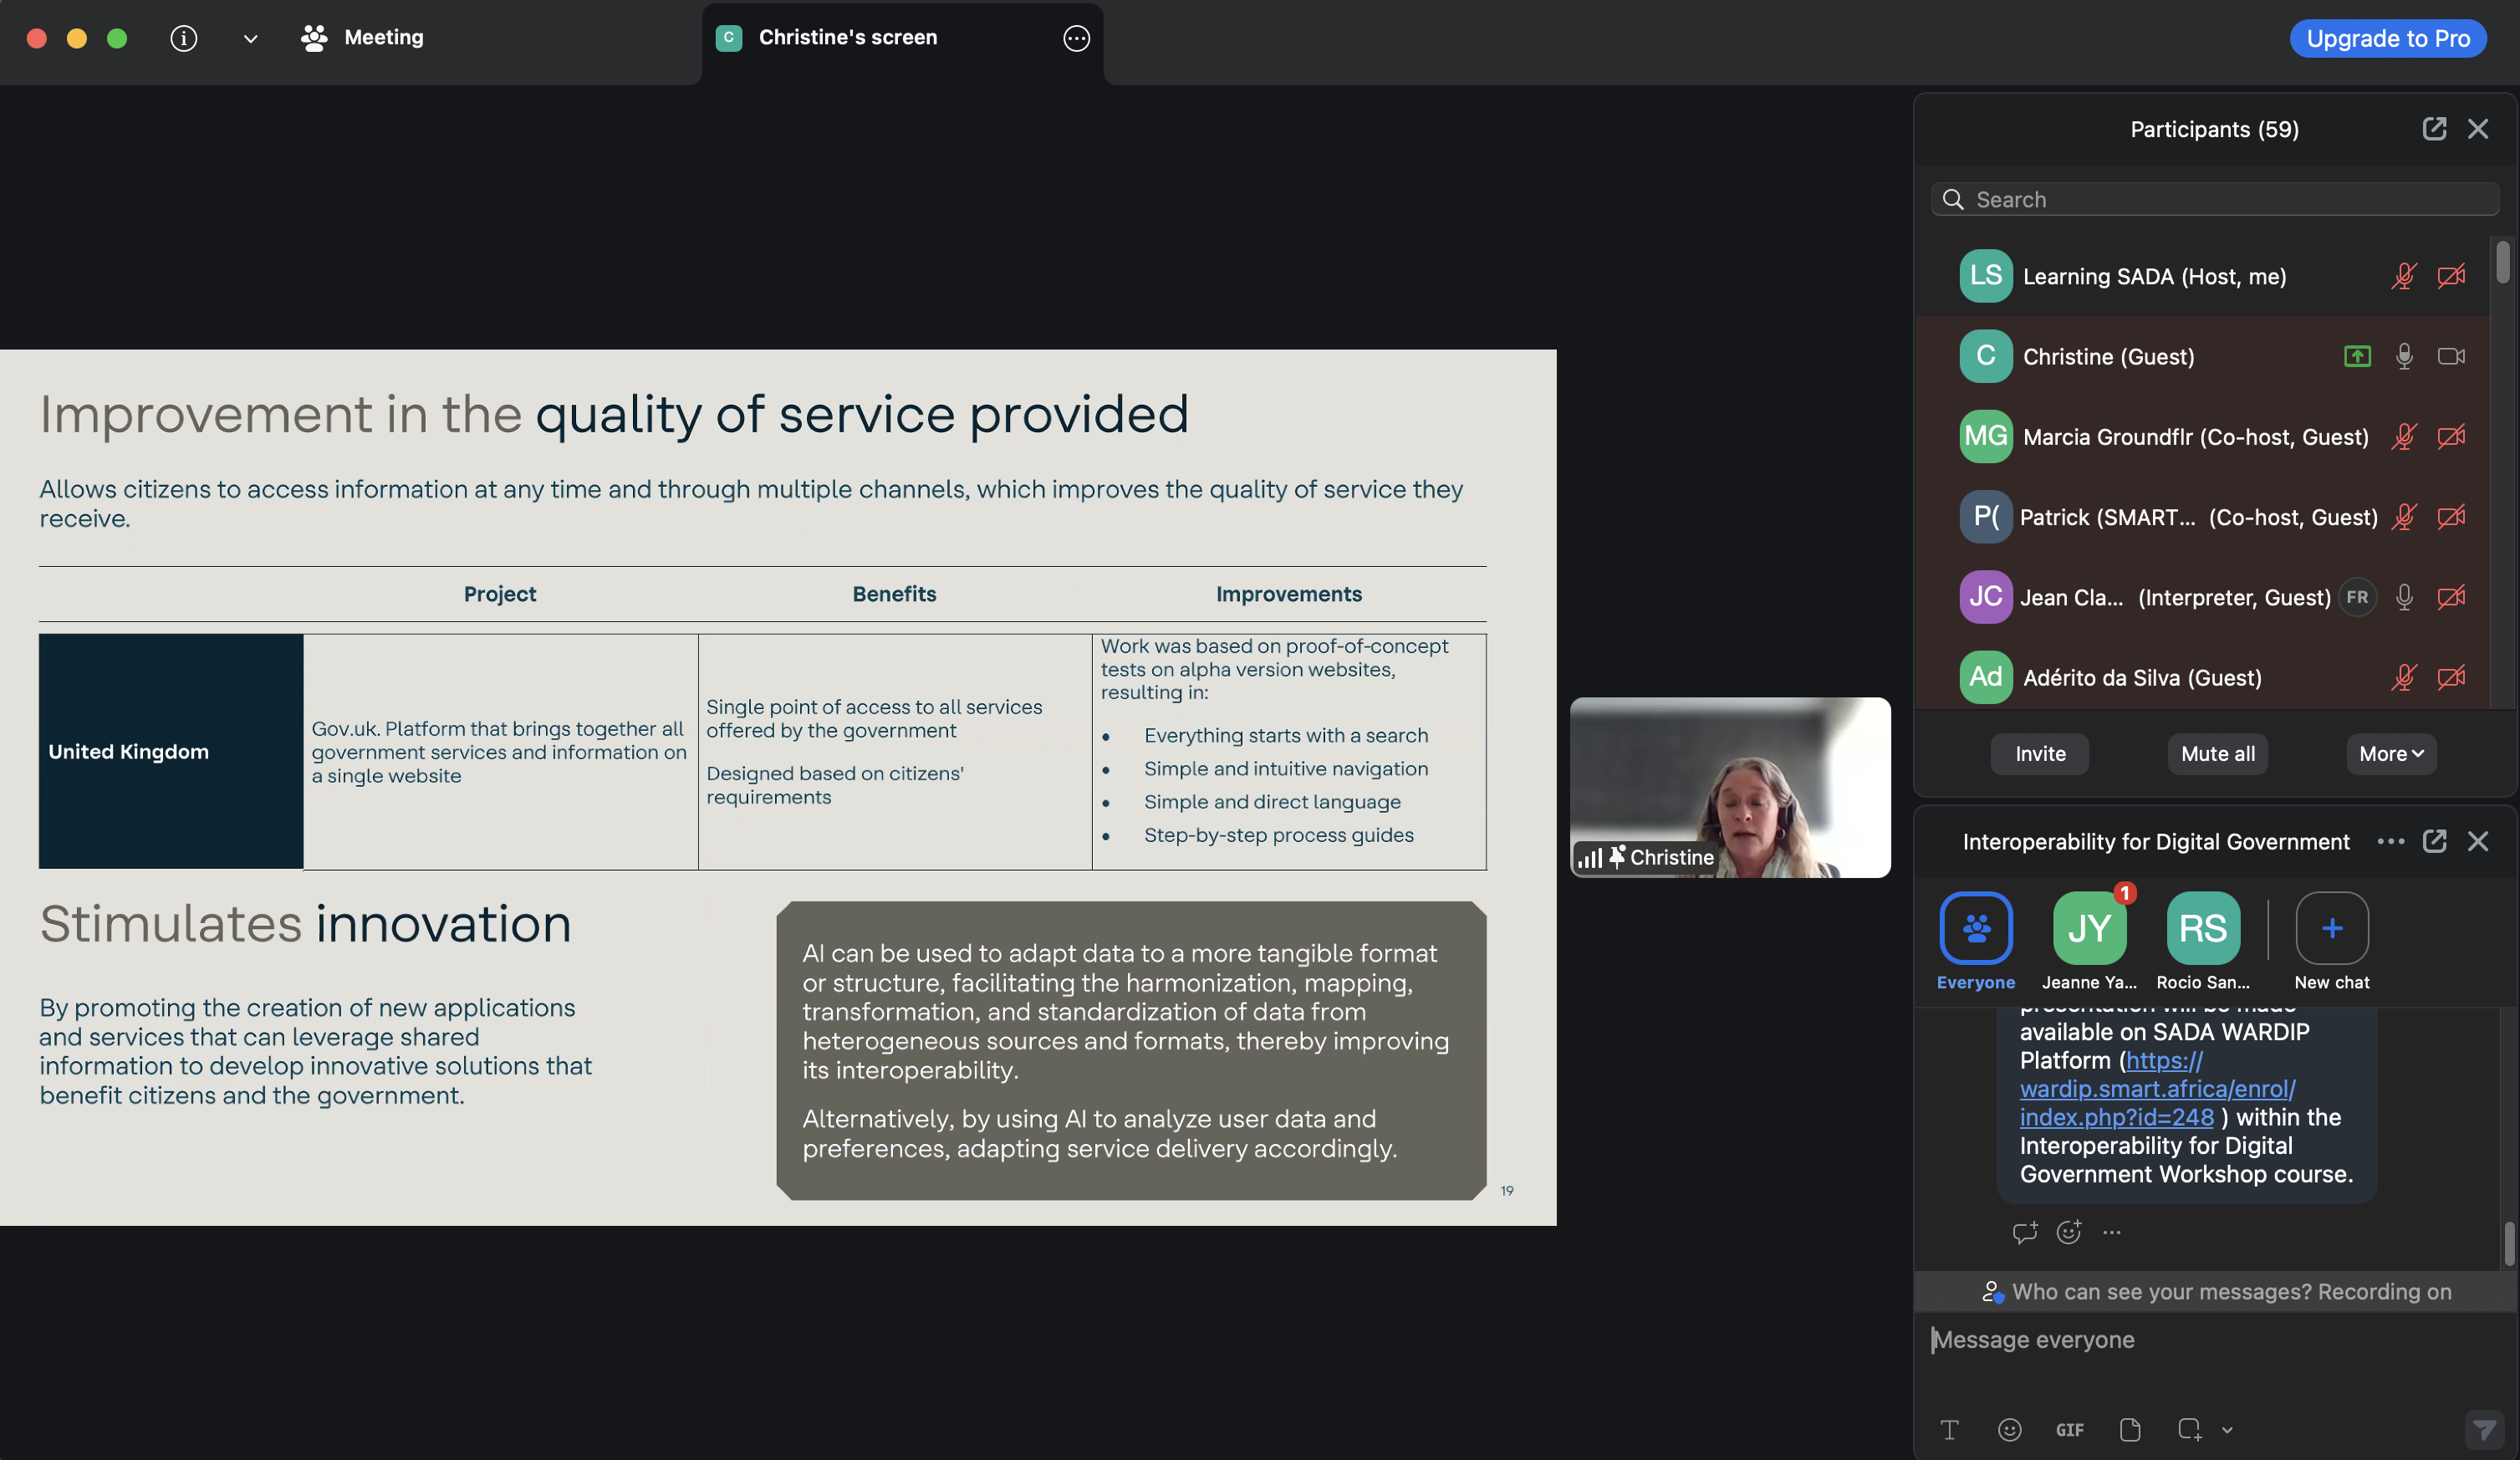The image size is (2520, 1460).
Task: Switch to the Meeting tab
Action: click(362, 38)
